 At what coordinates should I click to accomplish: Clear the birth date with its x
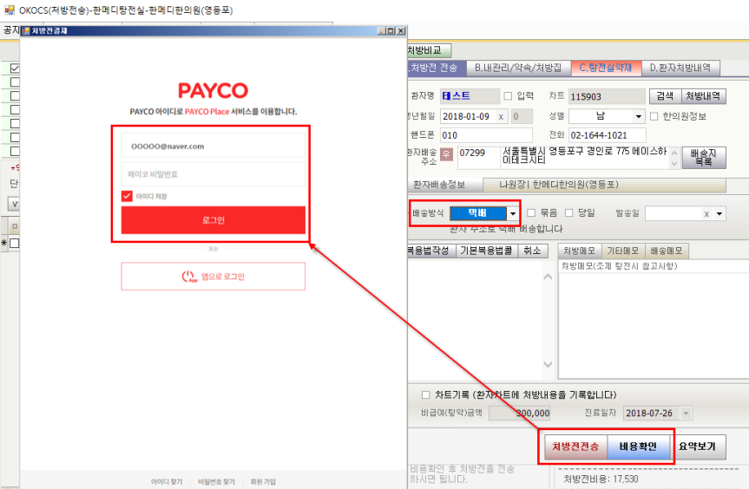coord(501,116)
